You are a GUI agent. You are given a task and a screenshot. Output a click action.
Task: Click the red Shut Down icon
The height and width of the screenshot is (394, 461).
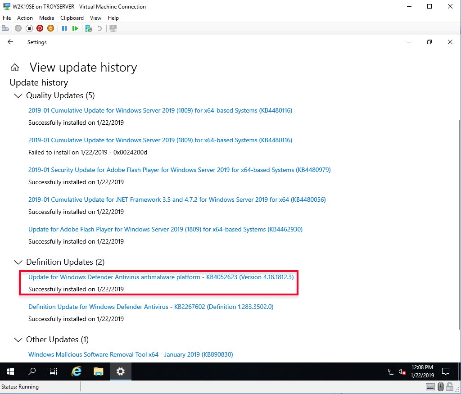click(x=40, y=28)
